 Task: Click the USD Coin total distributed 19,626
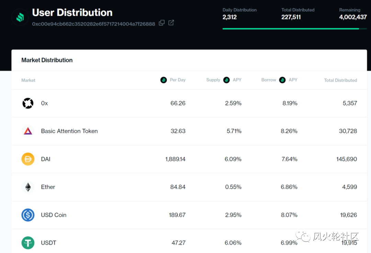pyautogui.click(x=349, y=215)
